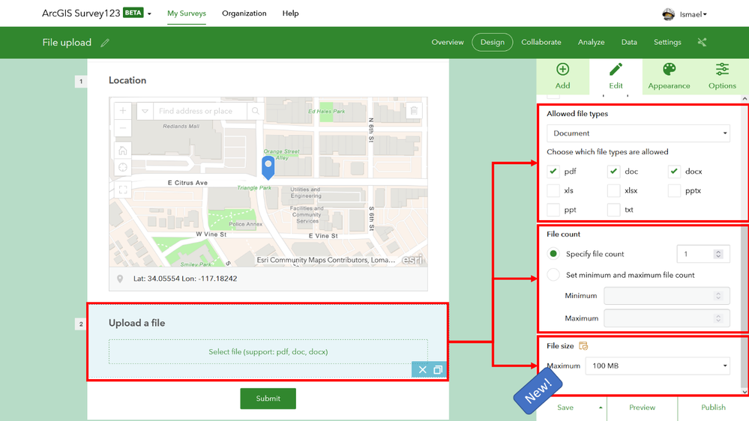Viewport: 749px width, 421px height.
Task: Click the Add plus circle icon
Action: [562, 69]
